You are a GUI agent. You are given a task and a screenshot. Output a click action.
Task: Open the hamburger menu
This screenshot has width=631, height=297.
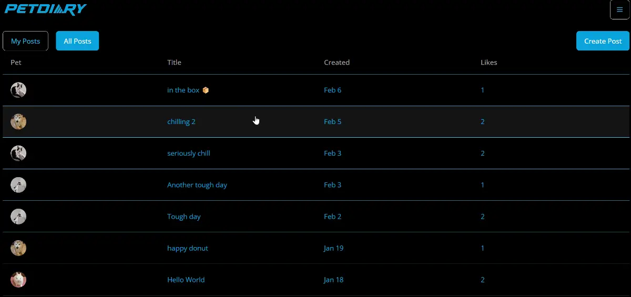[619, 10]
